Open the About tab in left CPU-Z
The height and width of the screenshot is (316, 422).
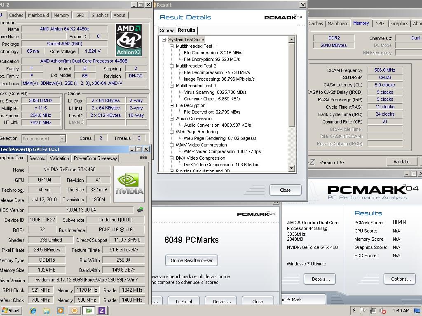[x=119, y=15]
